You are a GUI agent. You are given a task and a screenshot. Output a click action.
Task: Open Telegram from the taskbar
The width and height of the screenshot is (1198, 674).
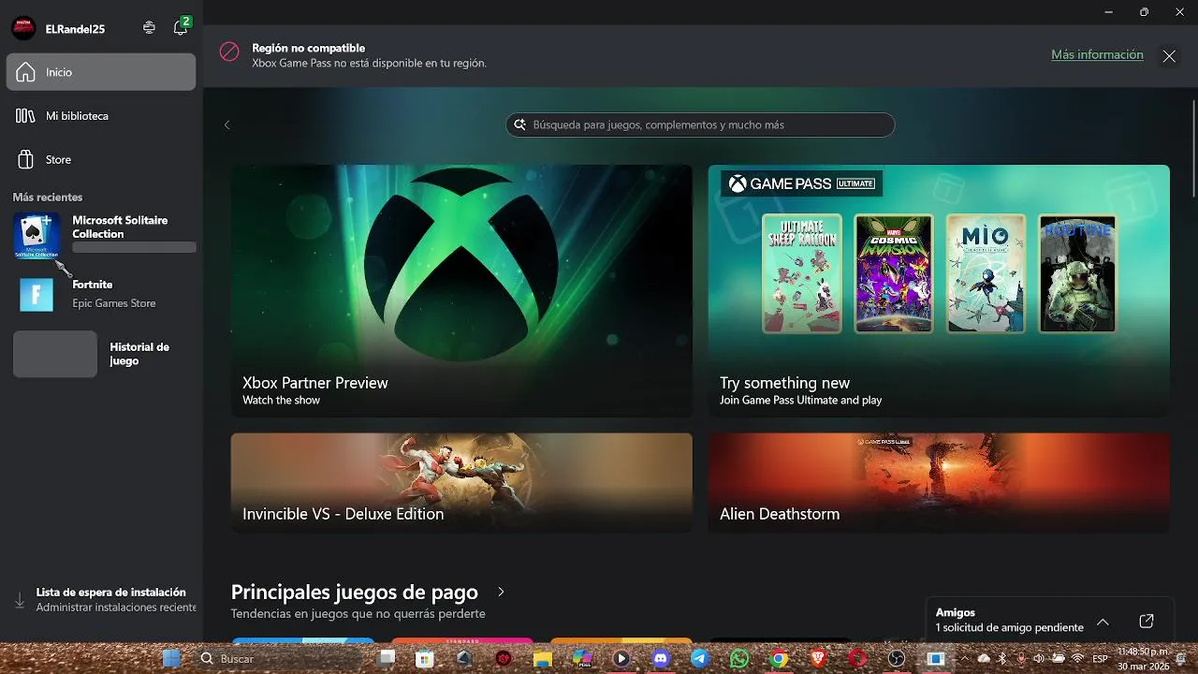click(700, 659)
